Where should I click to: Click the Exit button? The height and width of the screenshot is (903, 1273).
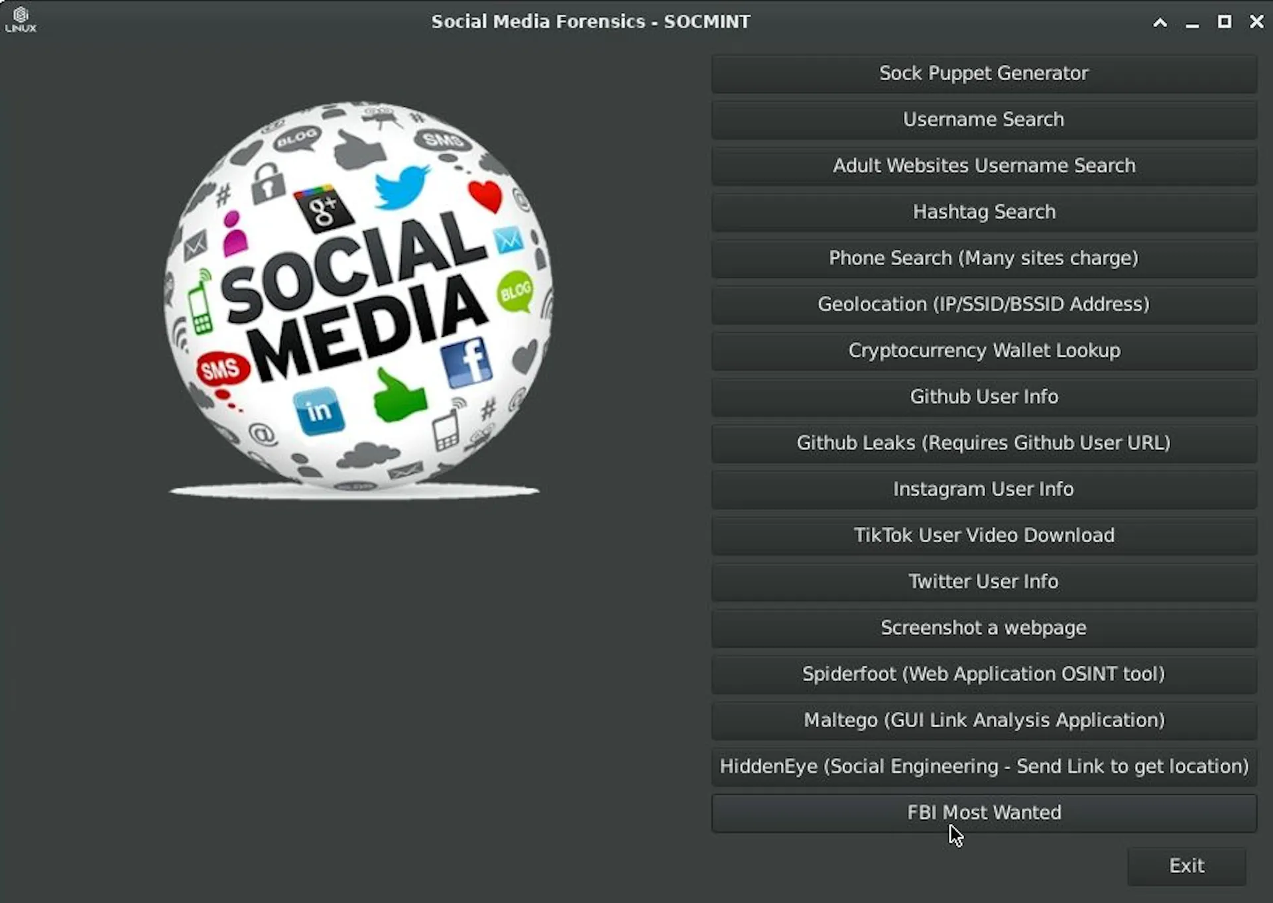[1186, 866]
